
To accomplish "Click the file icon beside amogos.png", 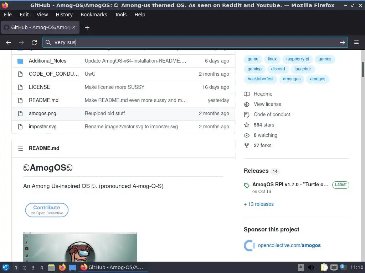I will [20, 113].
